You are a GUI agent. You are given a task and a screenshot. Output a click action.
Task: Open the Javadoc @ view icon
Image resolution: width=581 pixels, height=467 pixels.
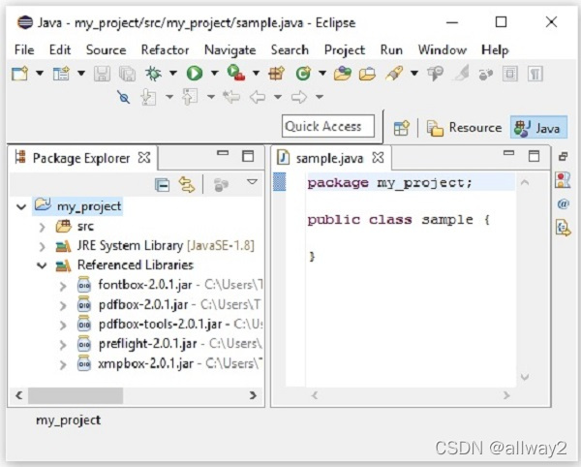(x=564, y=203)
